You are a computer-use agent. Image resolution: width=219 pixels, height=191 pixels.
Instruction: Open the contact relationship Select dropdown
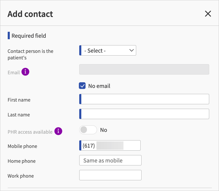point(108,50)
